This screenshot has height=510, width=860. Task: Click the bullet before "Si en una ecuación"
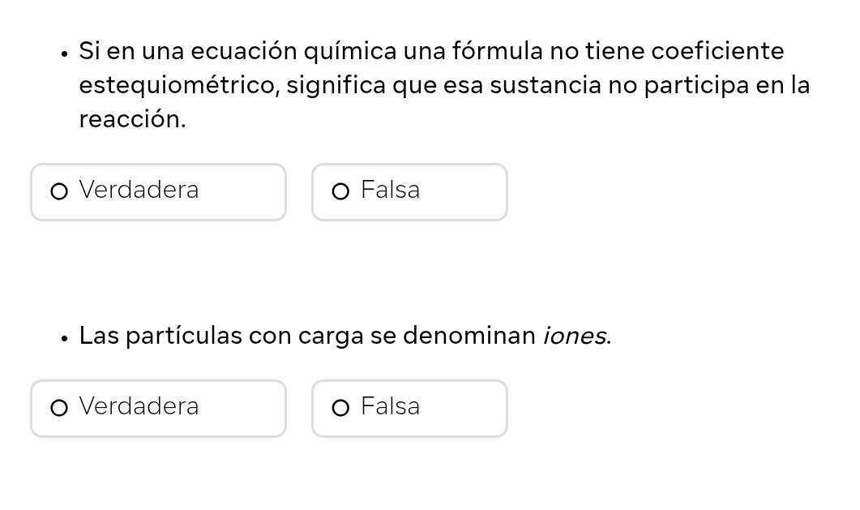64,54
